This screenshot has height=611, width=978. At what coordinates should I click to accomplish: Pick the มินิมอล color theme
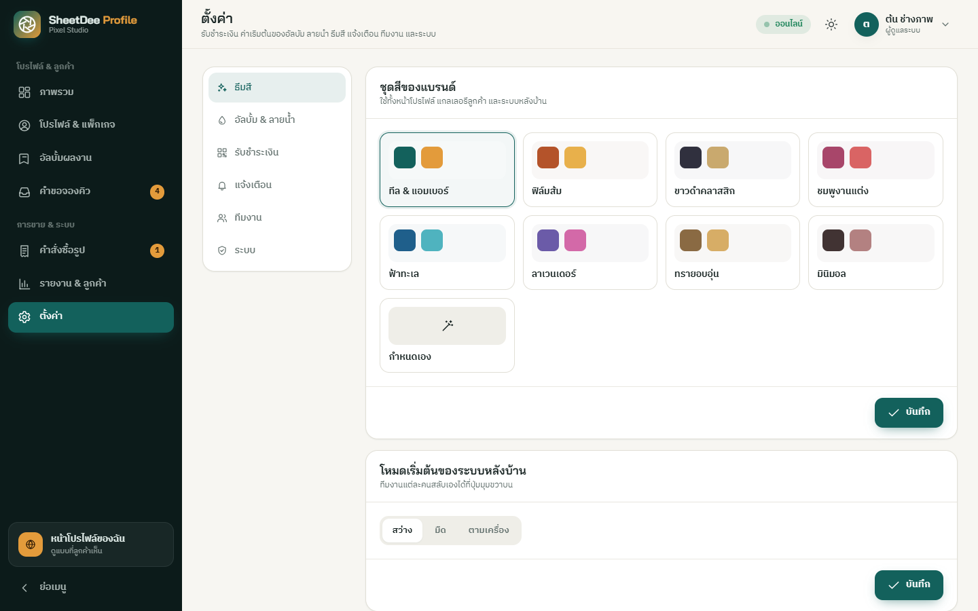[x=875, y=253]
